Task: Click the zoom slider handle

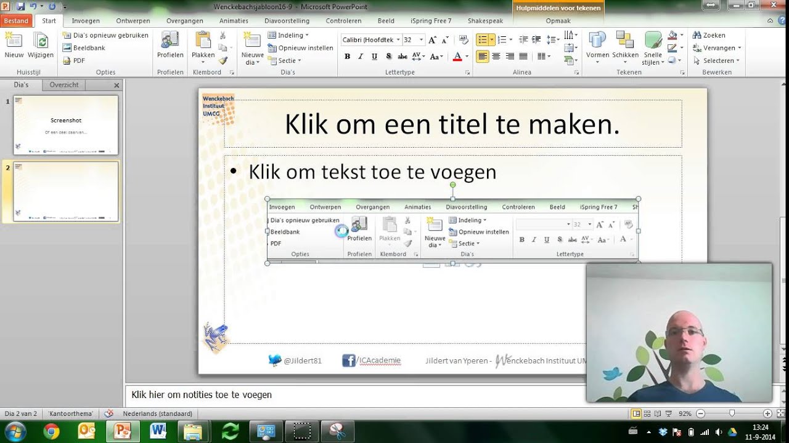Action: [732, 413]
